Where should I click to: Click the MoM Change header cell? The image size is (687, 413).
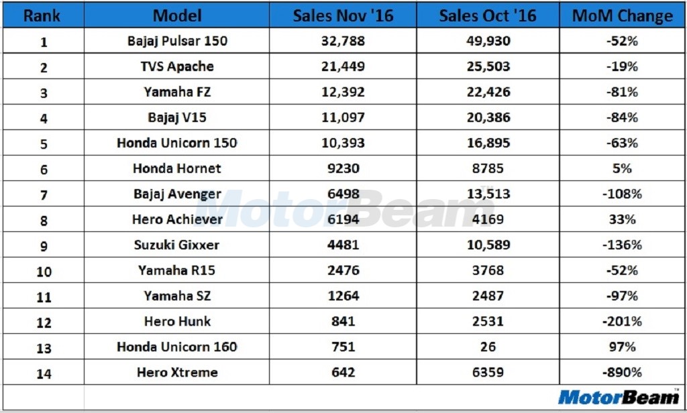tap(622, 15)
